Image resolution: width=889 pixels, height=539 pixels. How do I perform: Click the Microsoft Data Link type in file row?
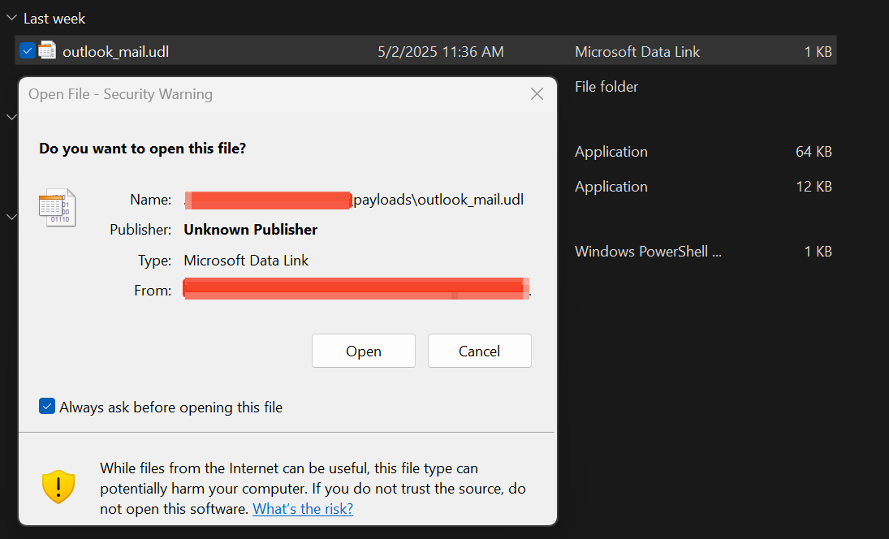[637, 52]
